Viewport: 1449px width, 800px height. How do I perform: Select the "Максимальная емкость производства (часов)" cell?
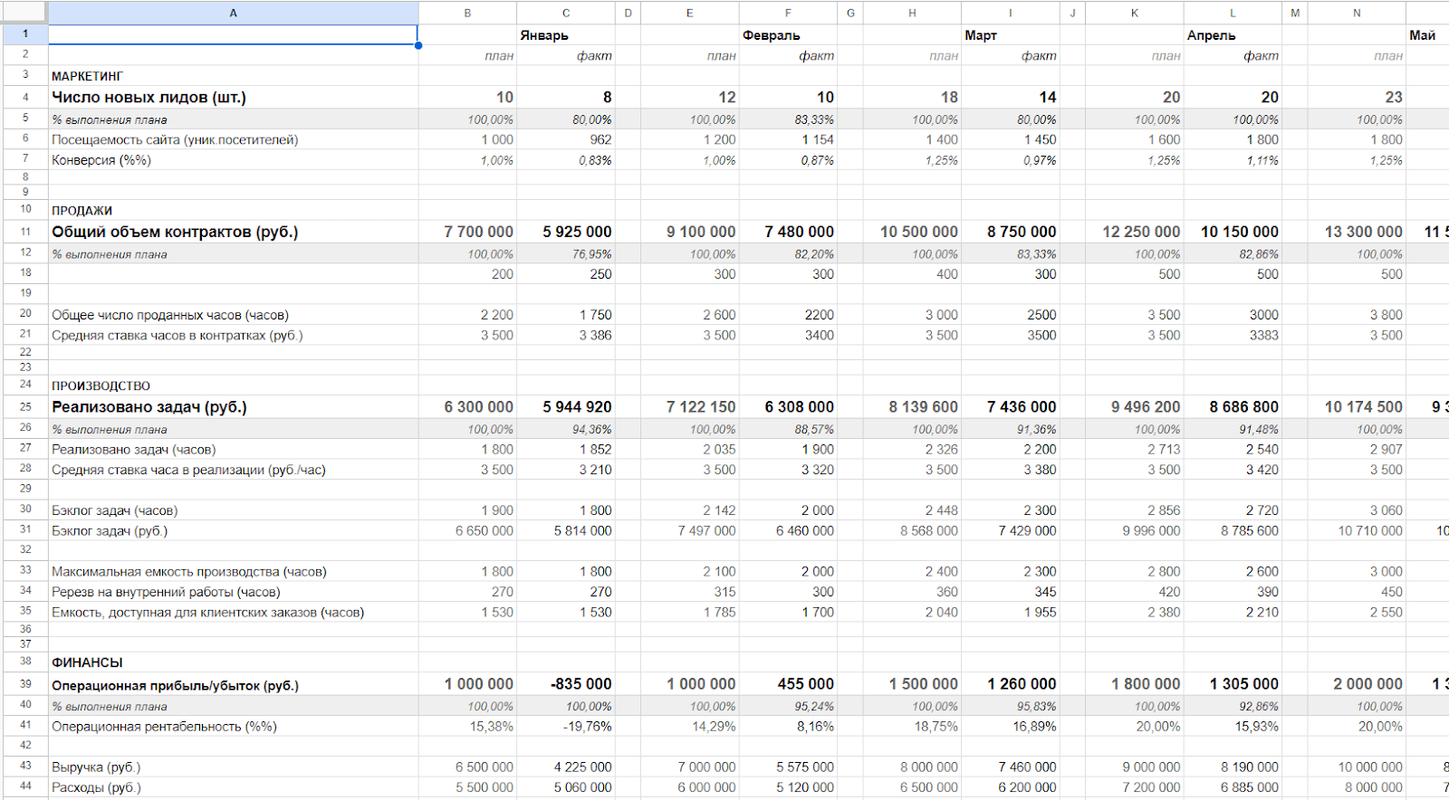(x=233, y=571)
